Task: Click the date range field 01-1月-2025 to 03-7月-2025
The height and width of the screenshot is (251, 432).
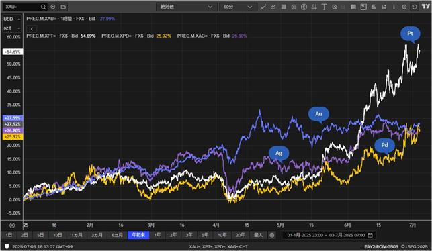Action: coord(329,235)
